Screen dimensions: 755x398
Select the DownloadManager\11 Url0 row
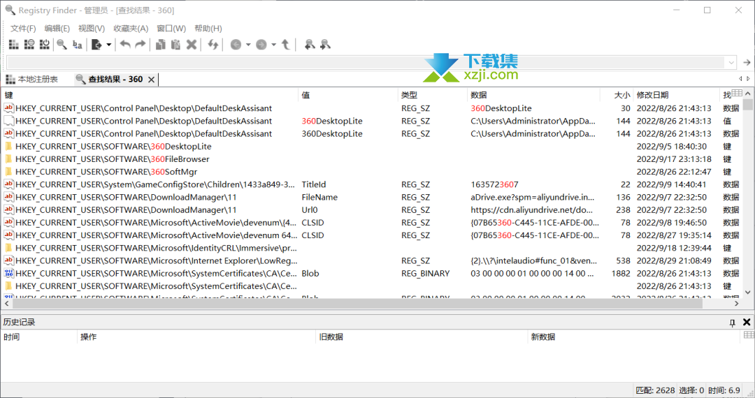pyautogui.click(x=371, y=210)
